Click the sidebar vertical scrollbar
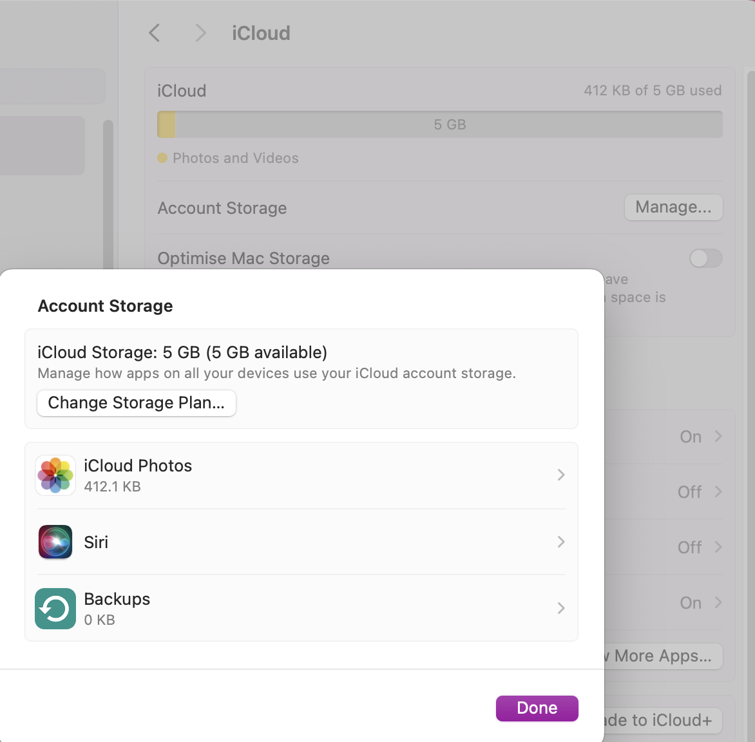Image resolution: width=755 pixels, height=742 pixels. tap(108, 195)
